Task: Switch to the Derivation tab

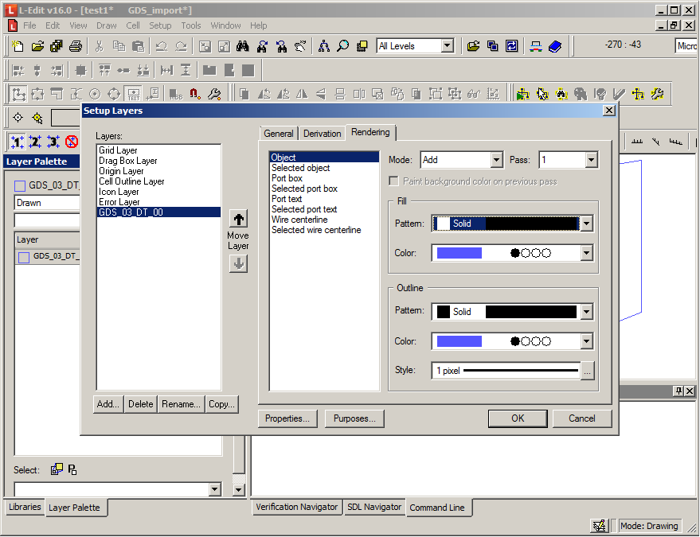Action: pyautogui.click(x=322, y=134)
